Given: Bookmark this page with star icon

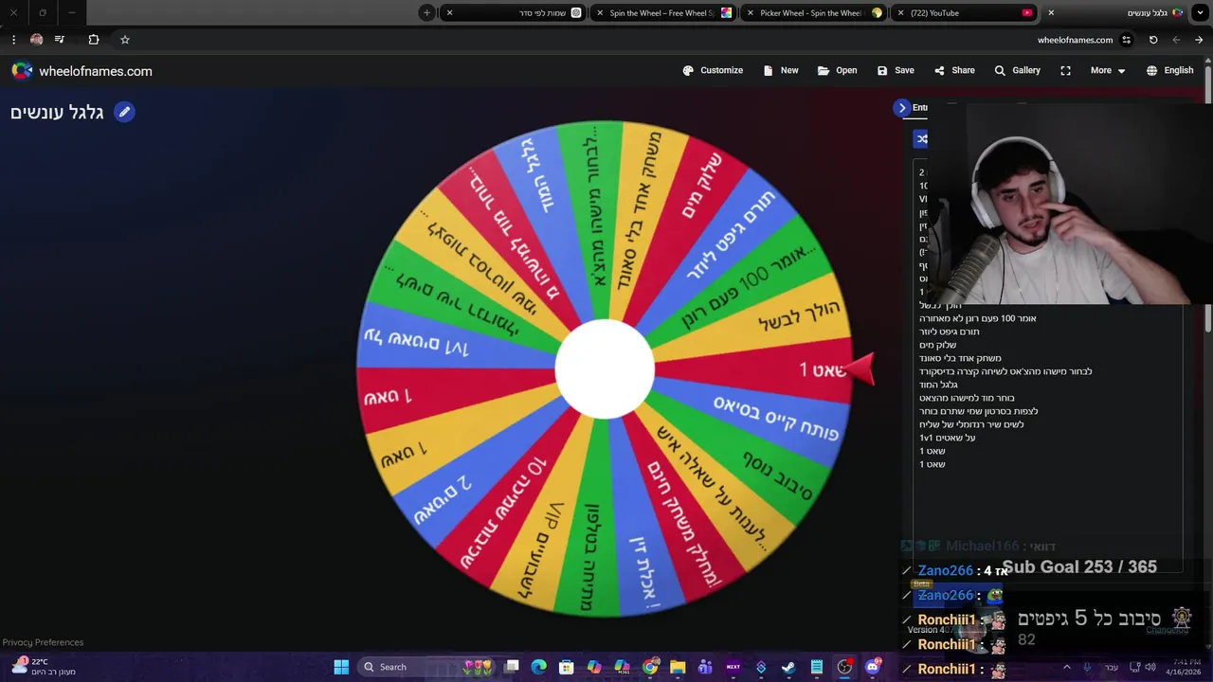Looking at the screenshot, I should (x=124, y=40).
